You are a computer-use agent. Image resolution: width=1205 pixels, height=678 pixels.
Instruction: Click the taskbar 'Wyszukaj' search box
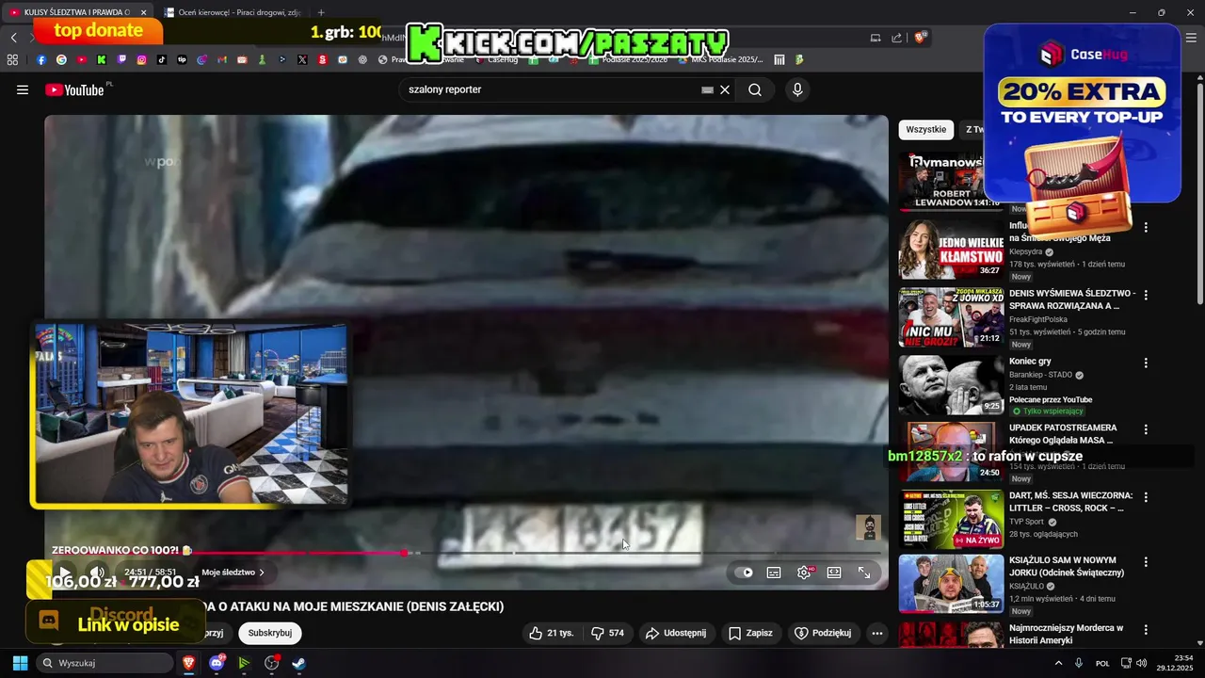pyautogui.click(x=103, y=663)
